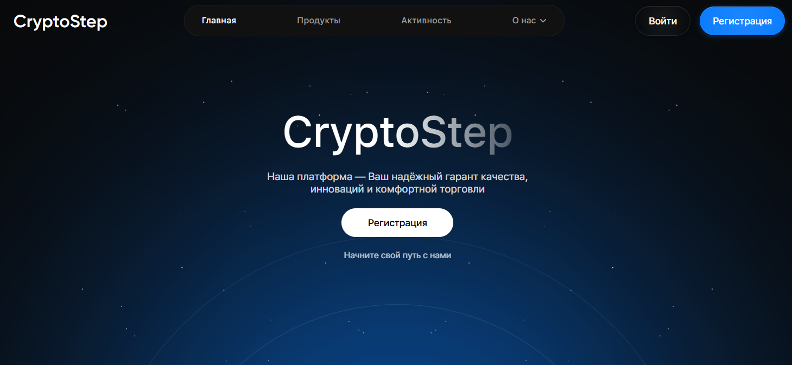Click the CryptoStep logo in the header
Viewport: 792px width, 365px height.
60,22
